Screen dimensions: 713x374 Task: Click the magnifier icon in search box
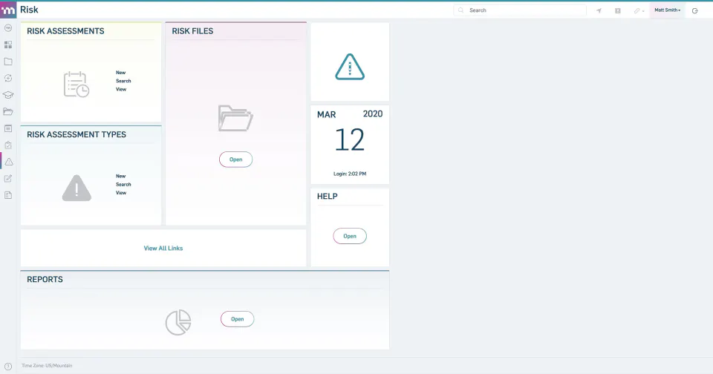click(x=461, y=10)
